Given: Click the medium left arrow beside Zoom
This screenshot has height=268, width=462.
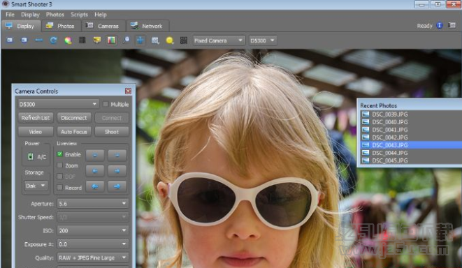Looking at the screenshot, I should [95, 170].
